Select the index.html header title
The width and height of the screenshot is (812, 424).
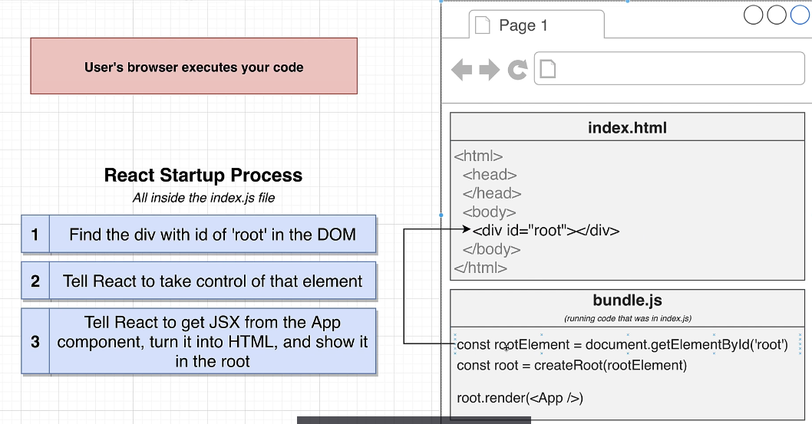click(627, 128)
